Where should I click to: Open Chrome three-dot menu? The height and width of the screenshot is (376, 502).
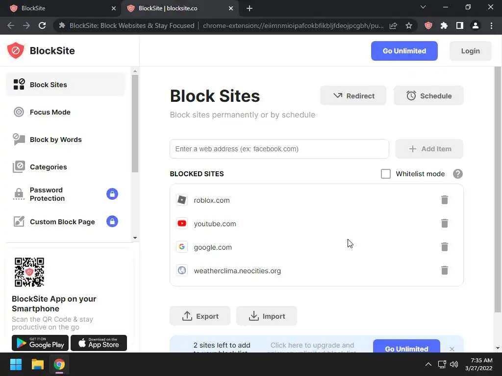click(x=491, y=25)
